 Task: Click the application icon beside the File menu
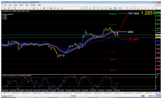click(x=2, y=5)
